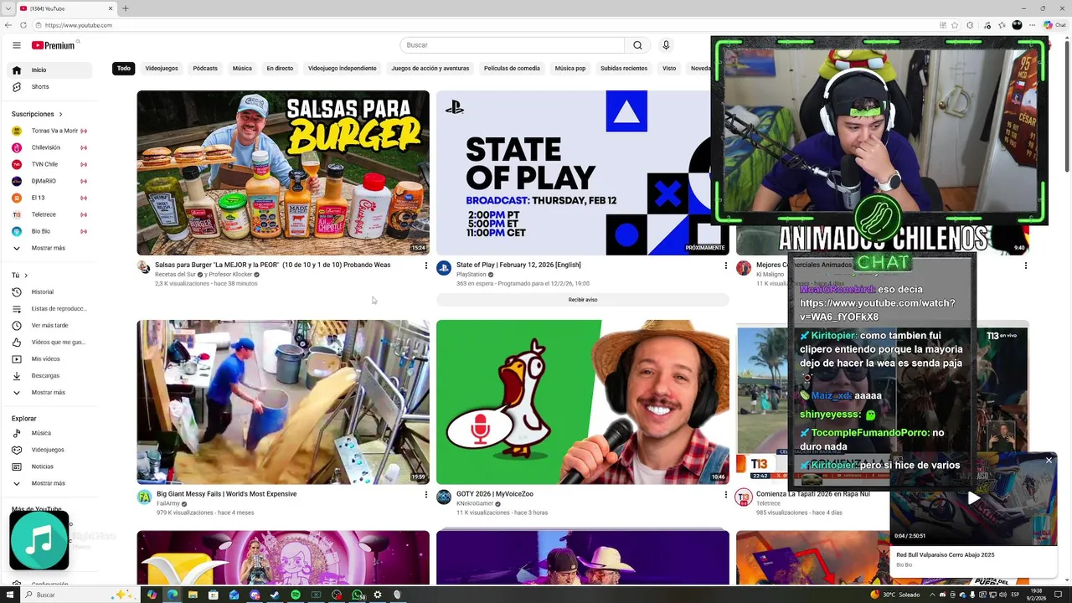Viewport: 1072px width, 603px height.
Task: Open Bio Bio subscription channel
Action: [50, 231]
